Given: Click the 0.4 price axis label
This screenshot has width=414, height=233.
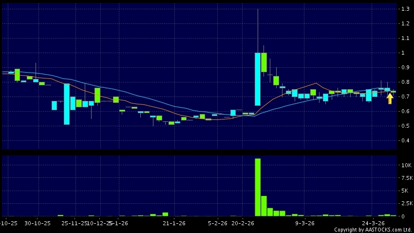Looking at the screenshot, I should 405,141.
